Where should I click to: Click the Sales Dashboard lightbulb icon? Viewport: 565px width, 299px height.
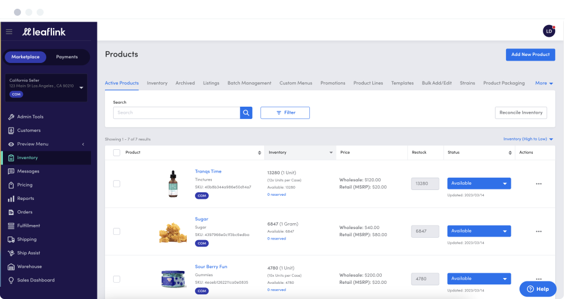(11, 280)
